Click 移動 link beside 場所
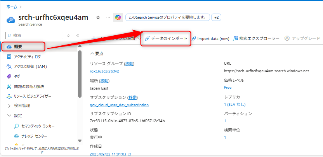The height and width of the screenshot is (157, 323). [x=104, y=81]
